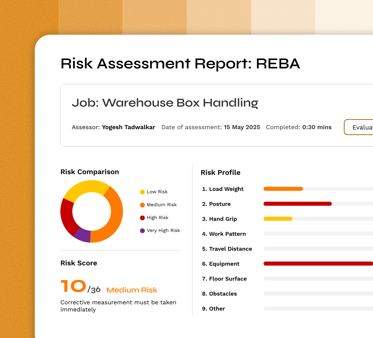The width and height of the screenshot is (373, 338).
Task: Click the Hand Grip yellow progress bar
Action: coord(278,219)
